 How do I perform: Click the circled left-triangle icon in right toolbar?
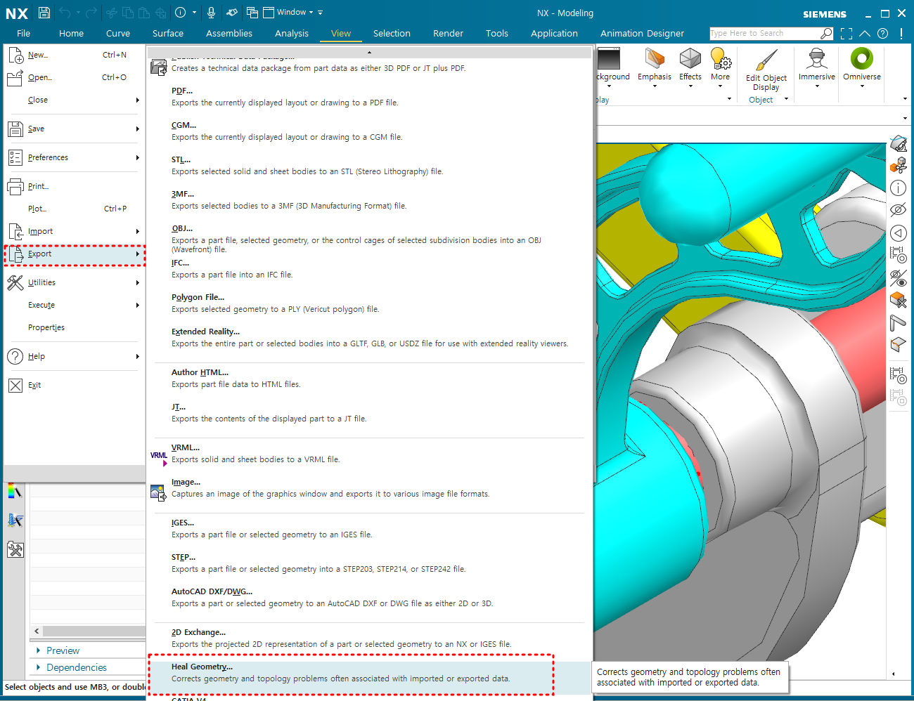pyautogui.click(x=899, y=233)
